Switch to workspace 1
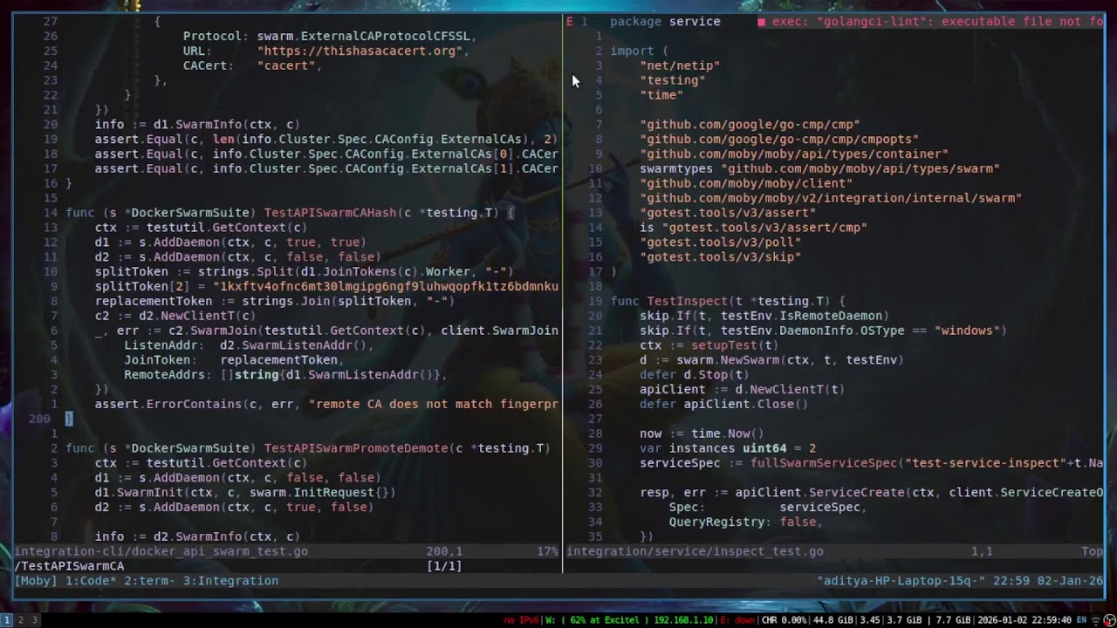1117x628 pixels. coord(7,620)
